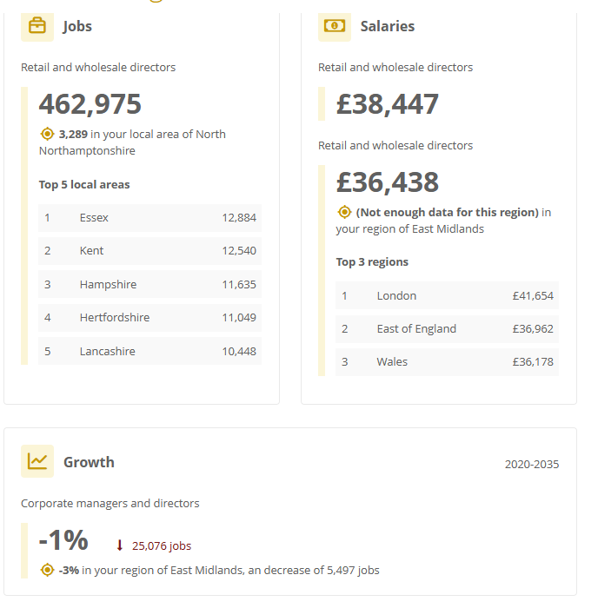
Task: Select the Hampshire local area row
Action: [149, 284]
